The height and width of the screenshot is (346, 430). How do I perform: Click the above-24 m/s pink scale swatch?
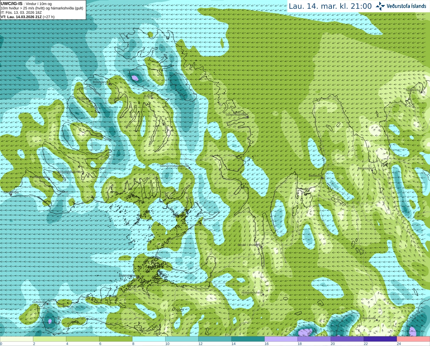(414, 339)
